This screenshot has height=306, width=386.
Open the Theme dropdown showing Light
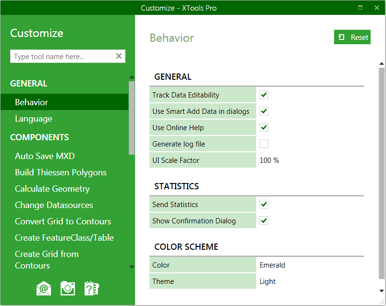click(267, 282)
